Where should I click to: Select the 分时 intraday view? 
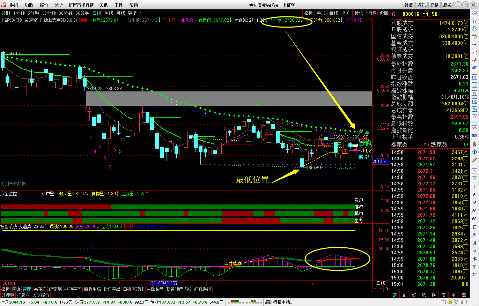[x=6, y=13]
